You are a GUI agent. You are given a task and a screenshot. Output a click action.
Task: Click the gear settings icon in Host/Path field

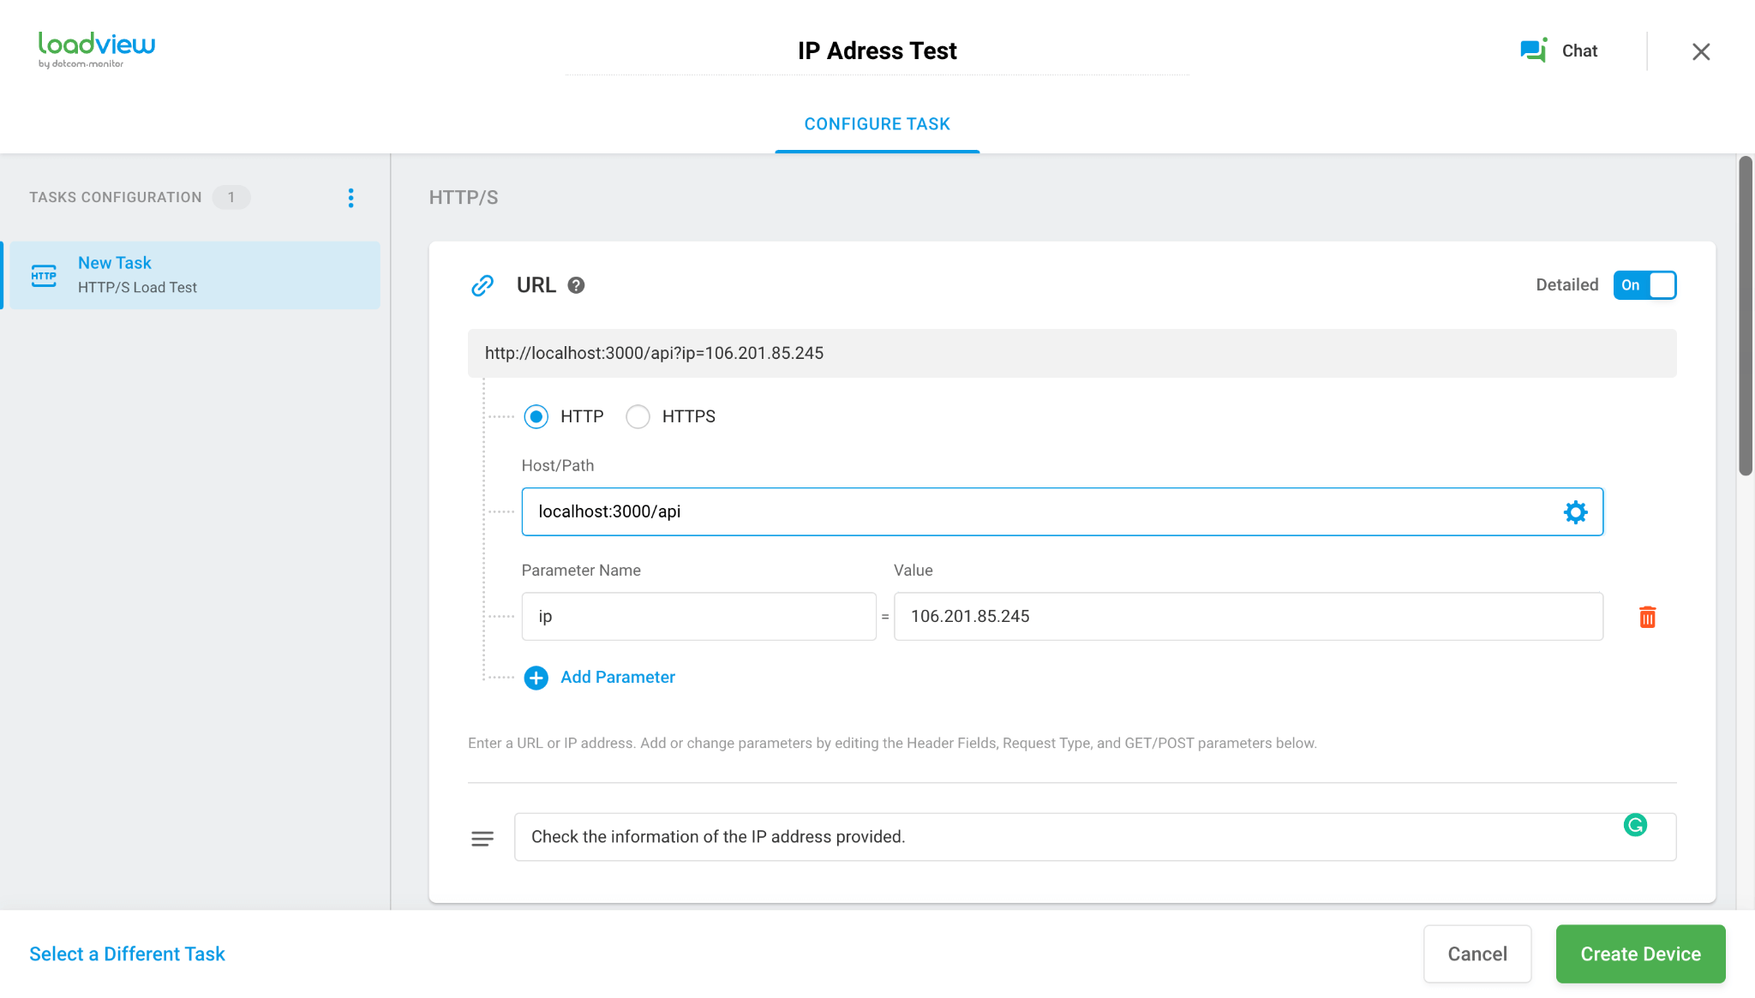tap(1574, 512)
